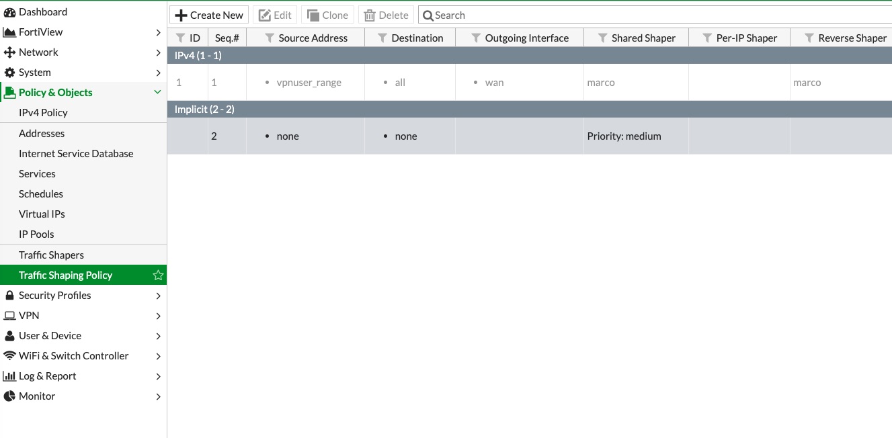
Task: Expand the System menu chevron
Action: tap(158, 73)
